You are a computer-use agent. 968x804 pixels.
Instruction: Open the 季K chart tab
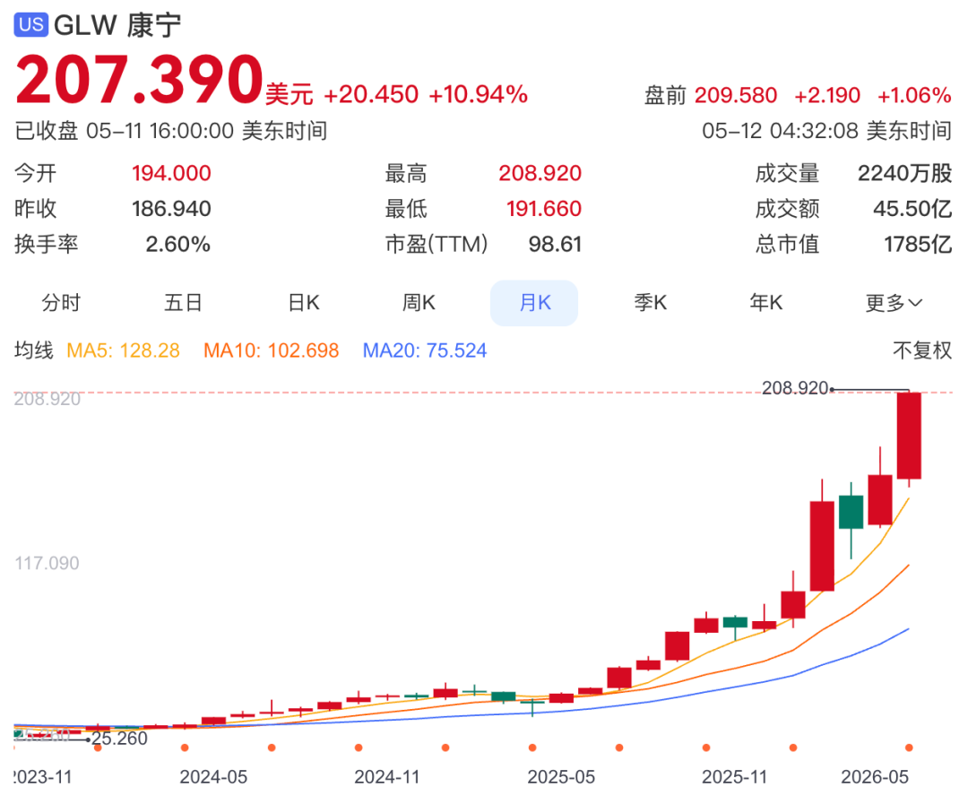(x=651, y=303)
